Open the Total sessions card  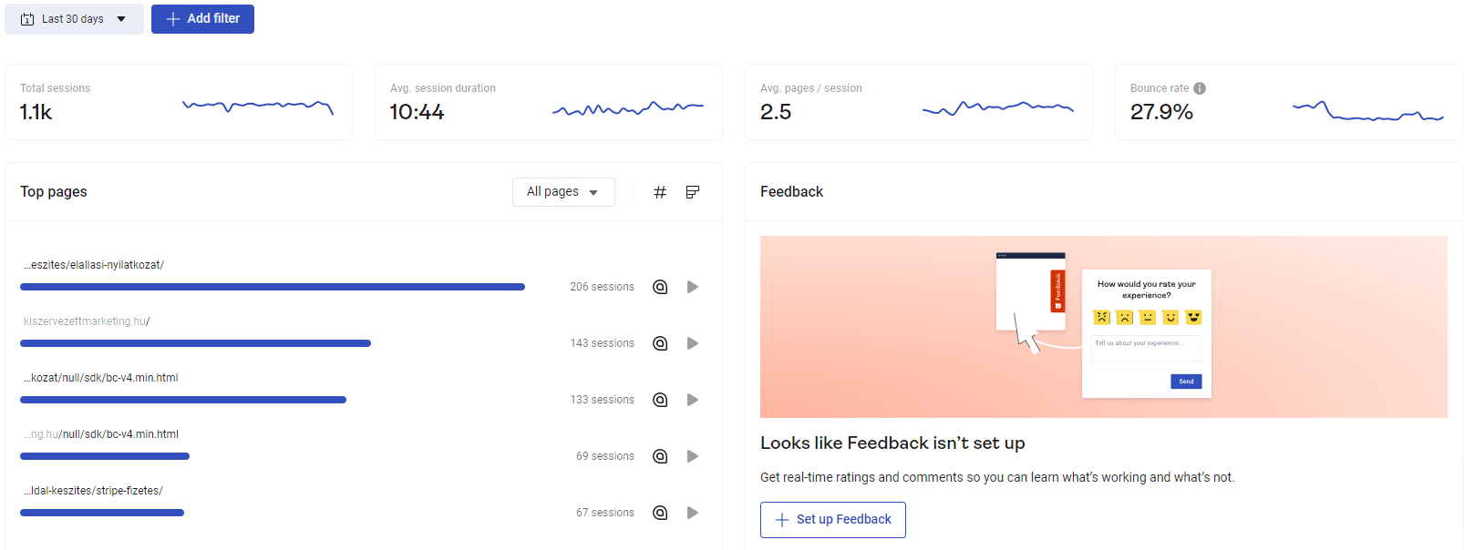tap(178, 102)
